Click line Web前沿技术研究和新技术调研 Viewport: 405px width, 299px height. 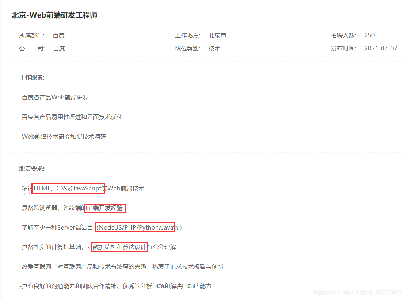pos(63,137)
